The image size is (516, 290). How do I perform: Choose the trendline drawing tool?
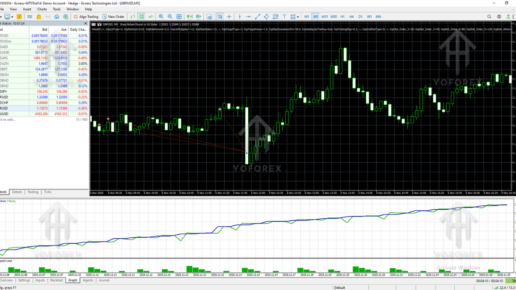[258, 17]
